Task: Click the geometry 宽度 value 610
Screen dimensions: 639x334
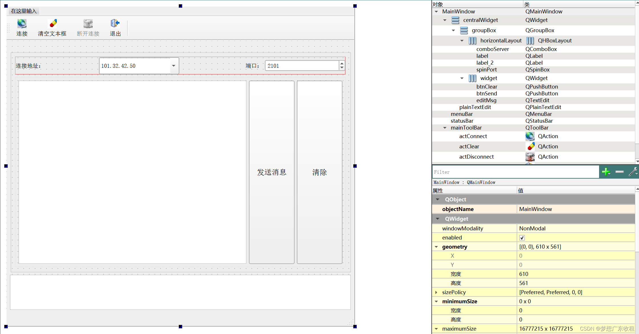Action: tap(576, 274)
